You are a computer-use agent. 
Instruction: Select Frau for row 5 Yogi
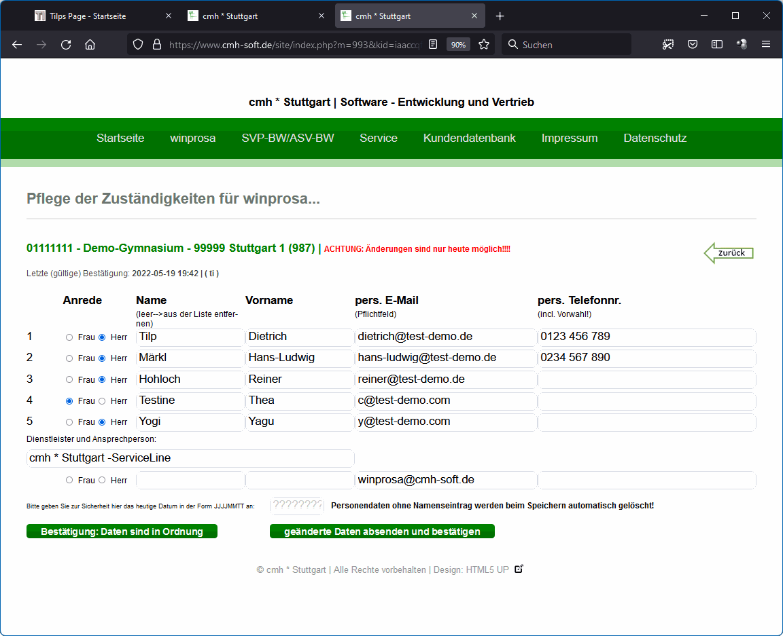69,422
